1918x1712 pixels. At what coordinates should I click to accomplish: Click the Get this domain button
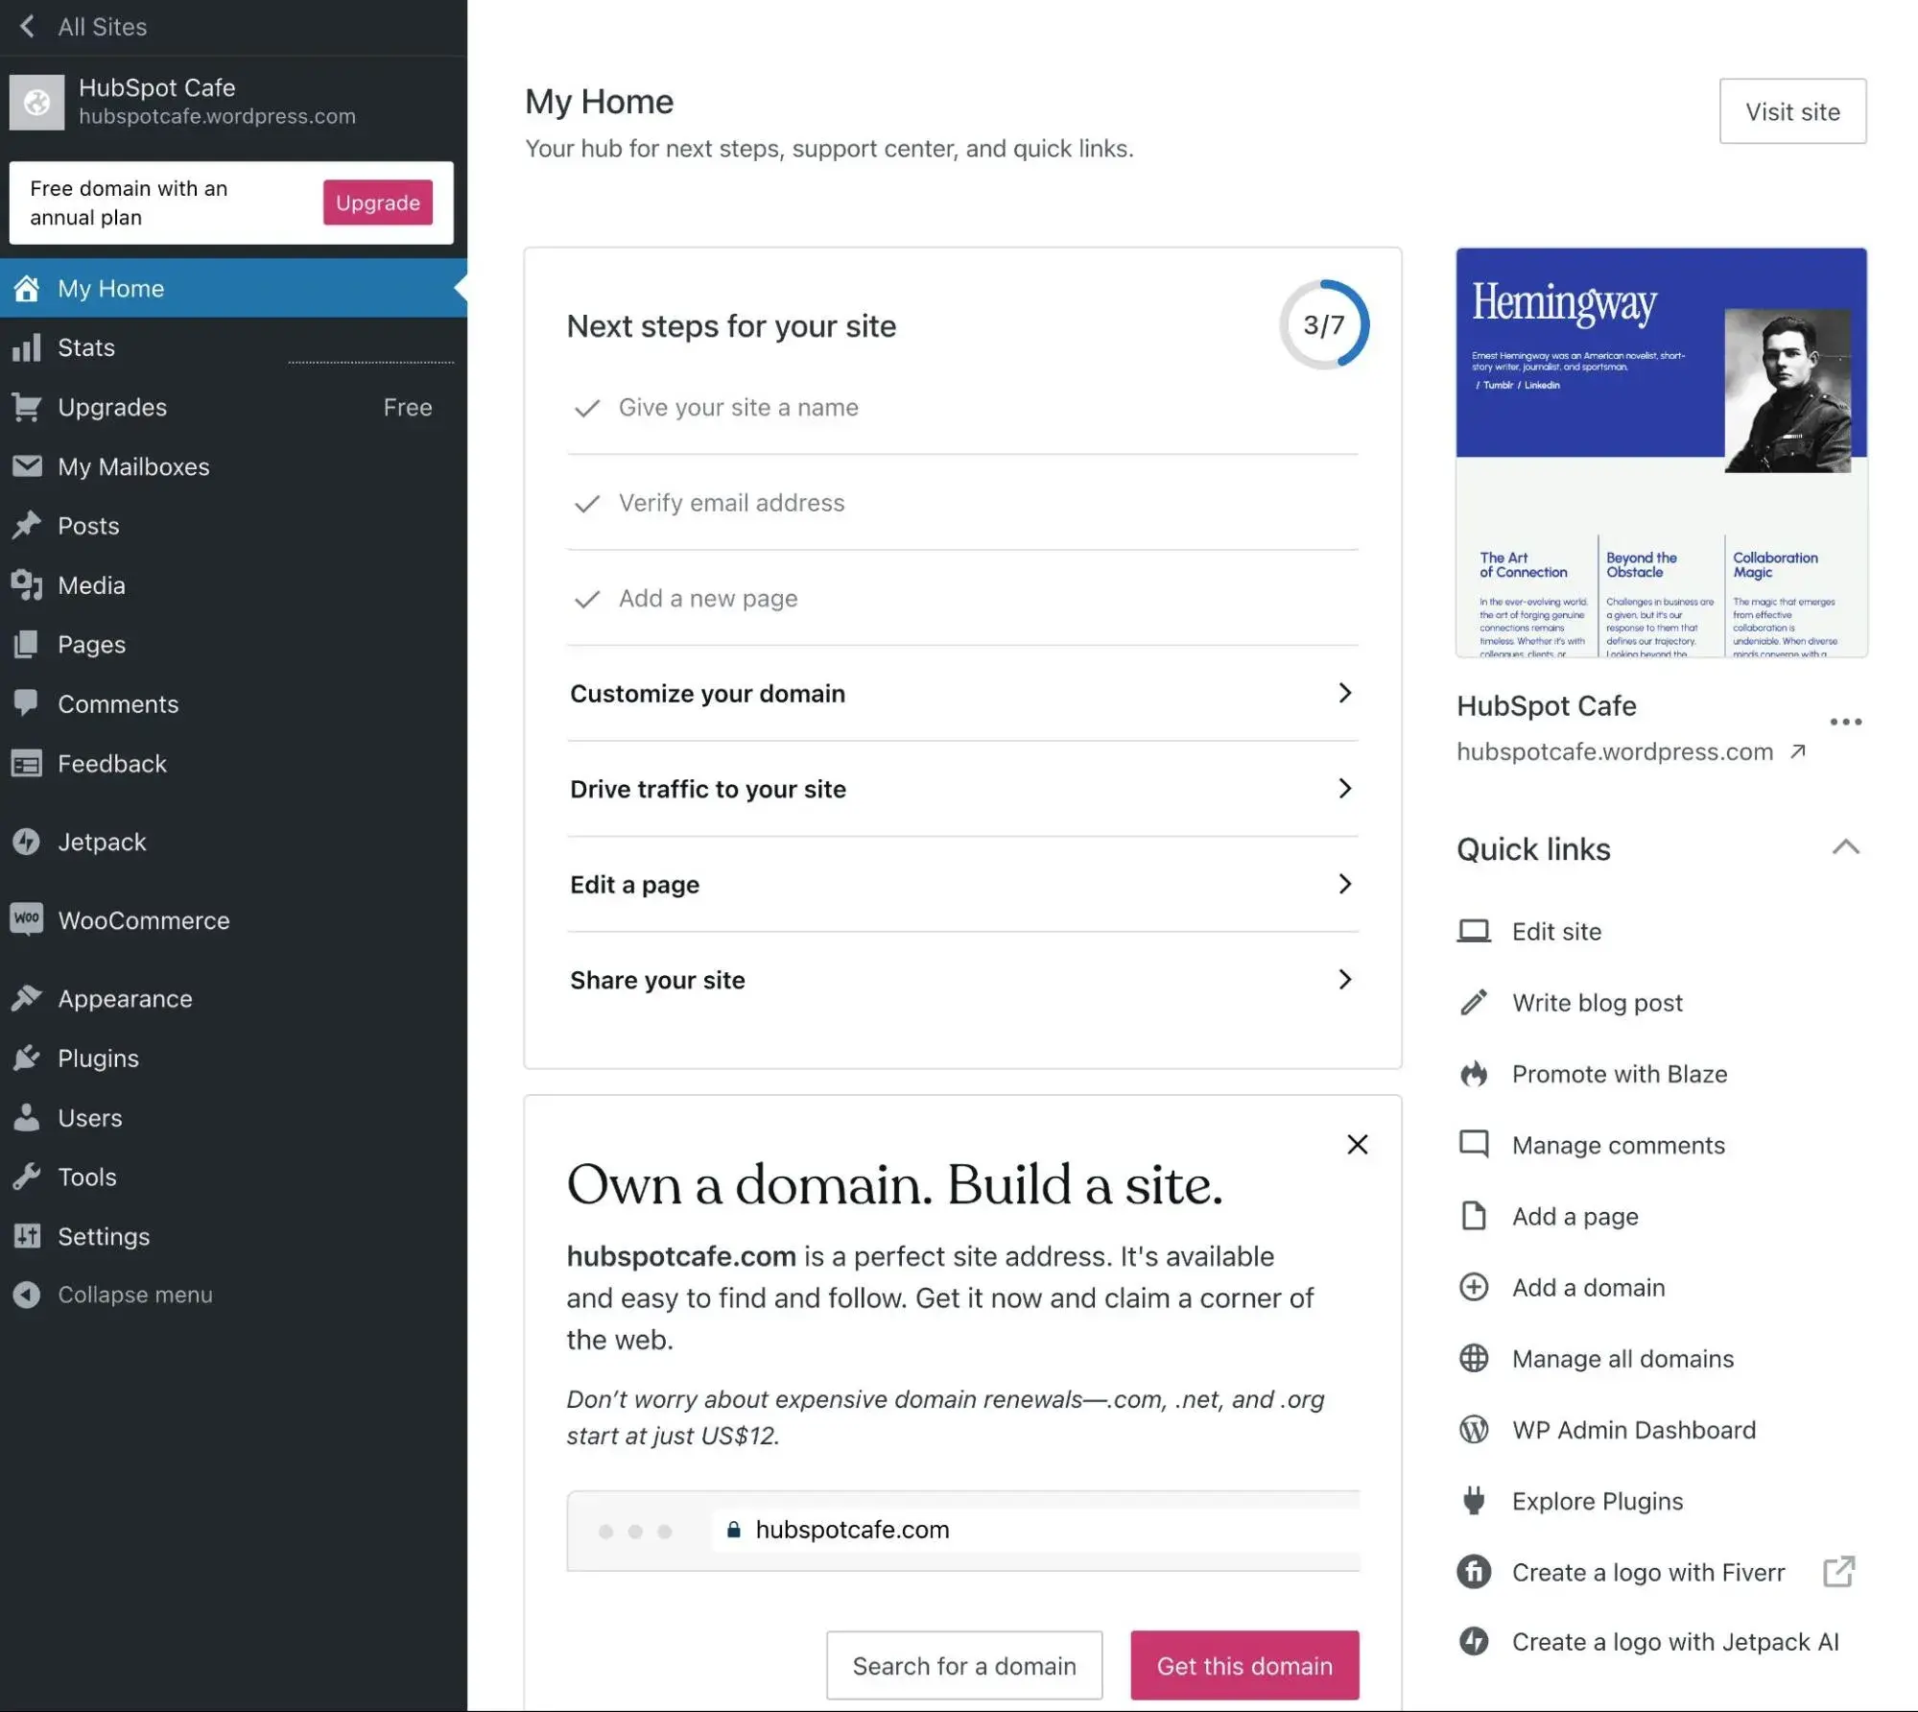tap(1244, 1664)
